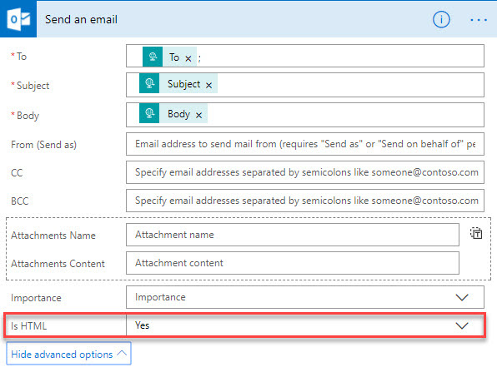Click the Attachments Content label
Viewport: 497px width, 372px height.
point(58,264)
